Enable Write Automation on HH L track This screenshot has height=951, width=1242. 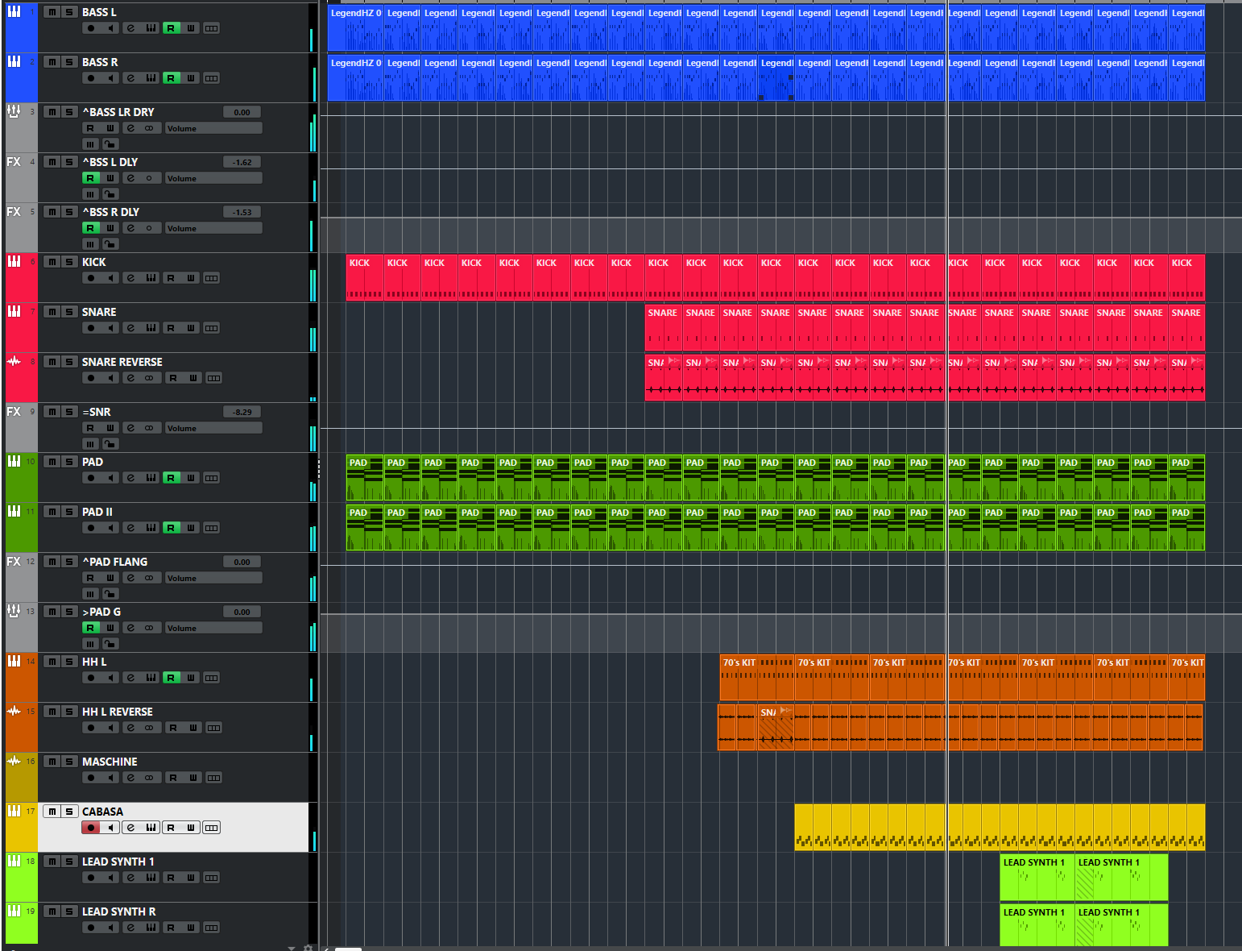pyautogui.click(x=191, y=678)
